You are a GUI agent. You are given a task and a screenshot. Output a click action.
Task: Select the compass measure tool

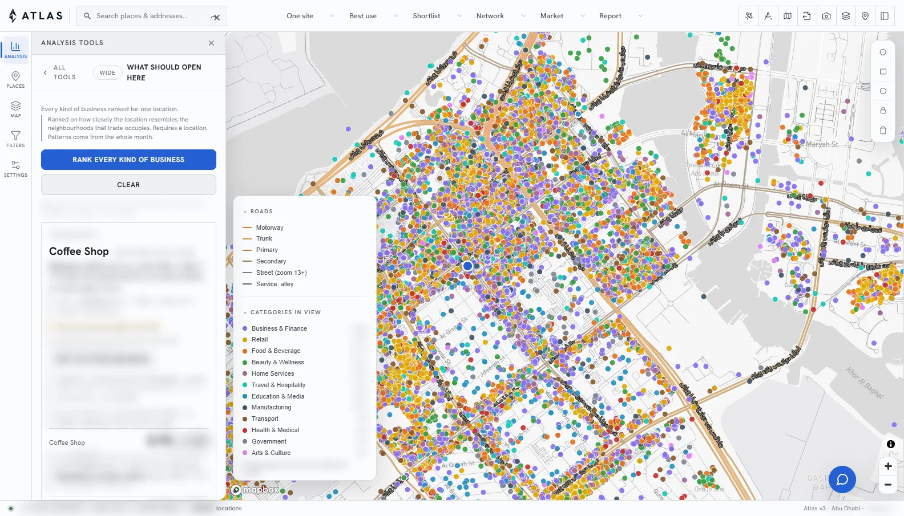(x=768, y=16)
